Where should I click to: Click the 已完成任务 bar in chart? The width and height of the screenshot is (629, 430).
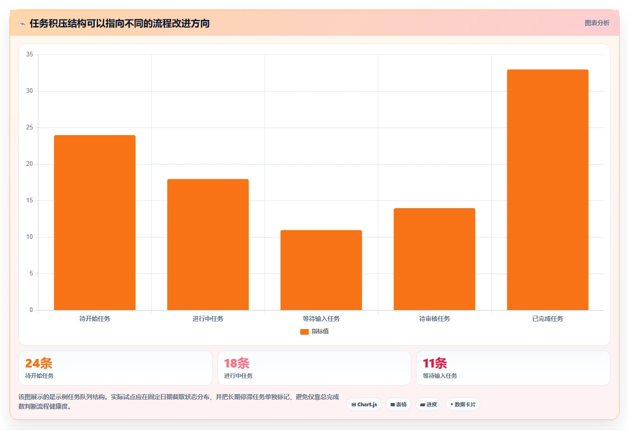548,190
